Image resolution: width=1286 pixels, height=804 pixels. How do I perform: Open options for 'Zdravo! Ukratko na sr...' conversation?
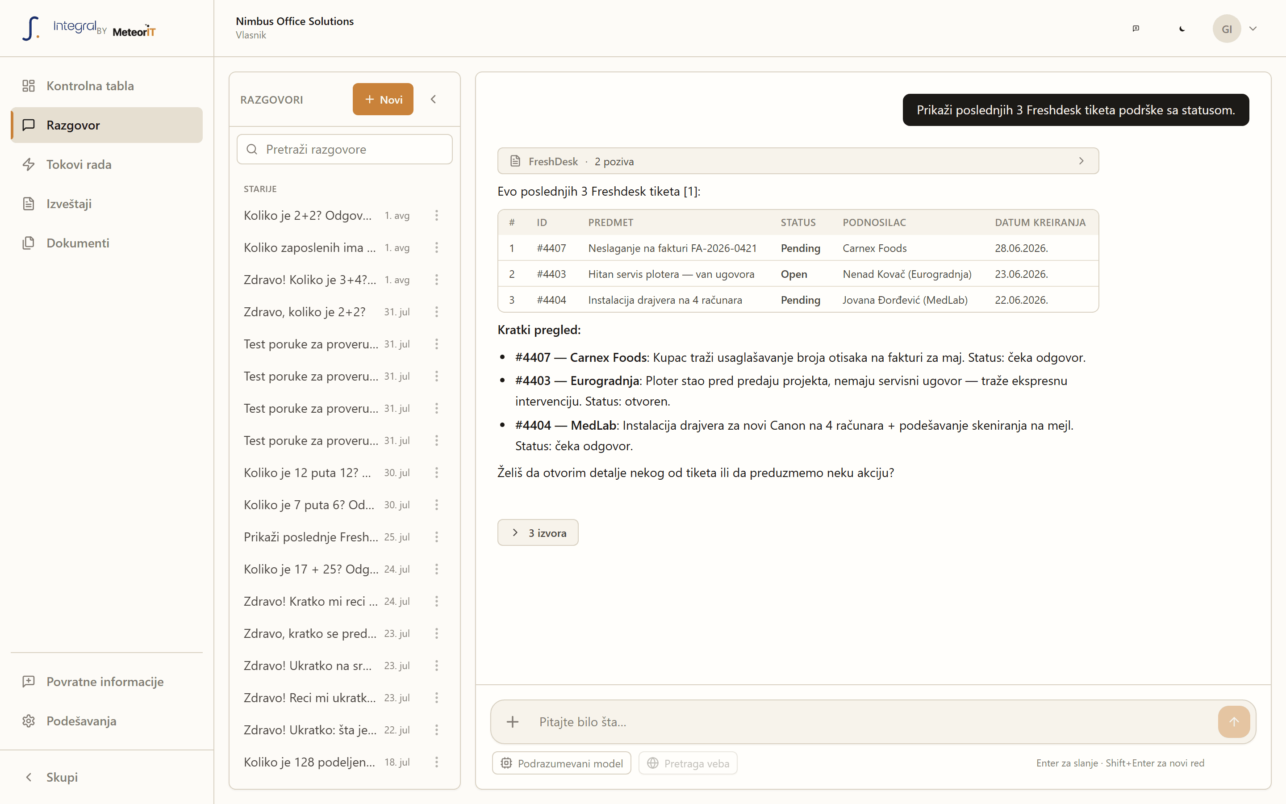coord(436,666)
